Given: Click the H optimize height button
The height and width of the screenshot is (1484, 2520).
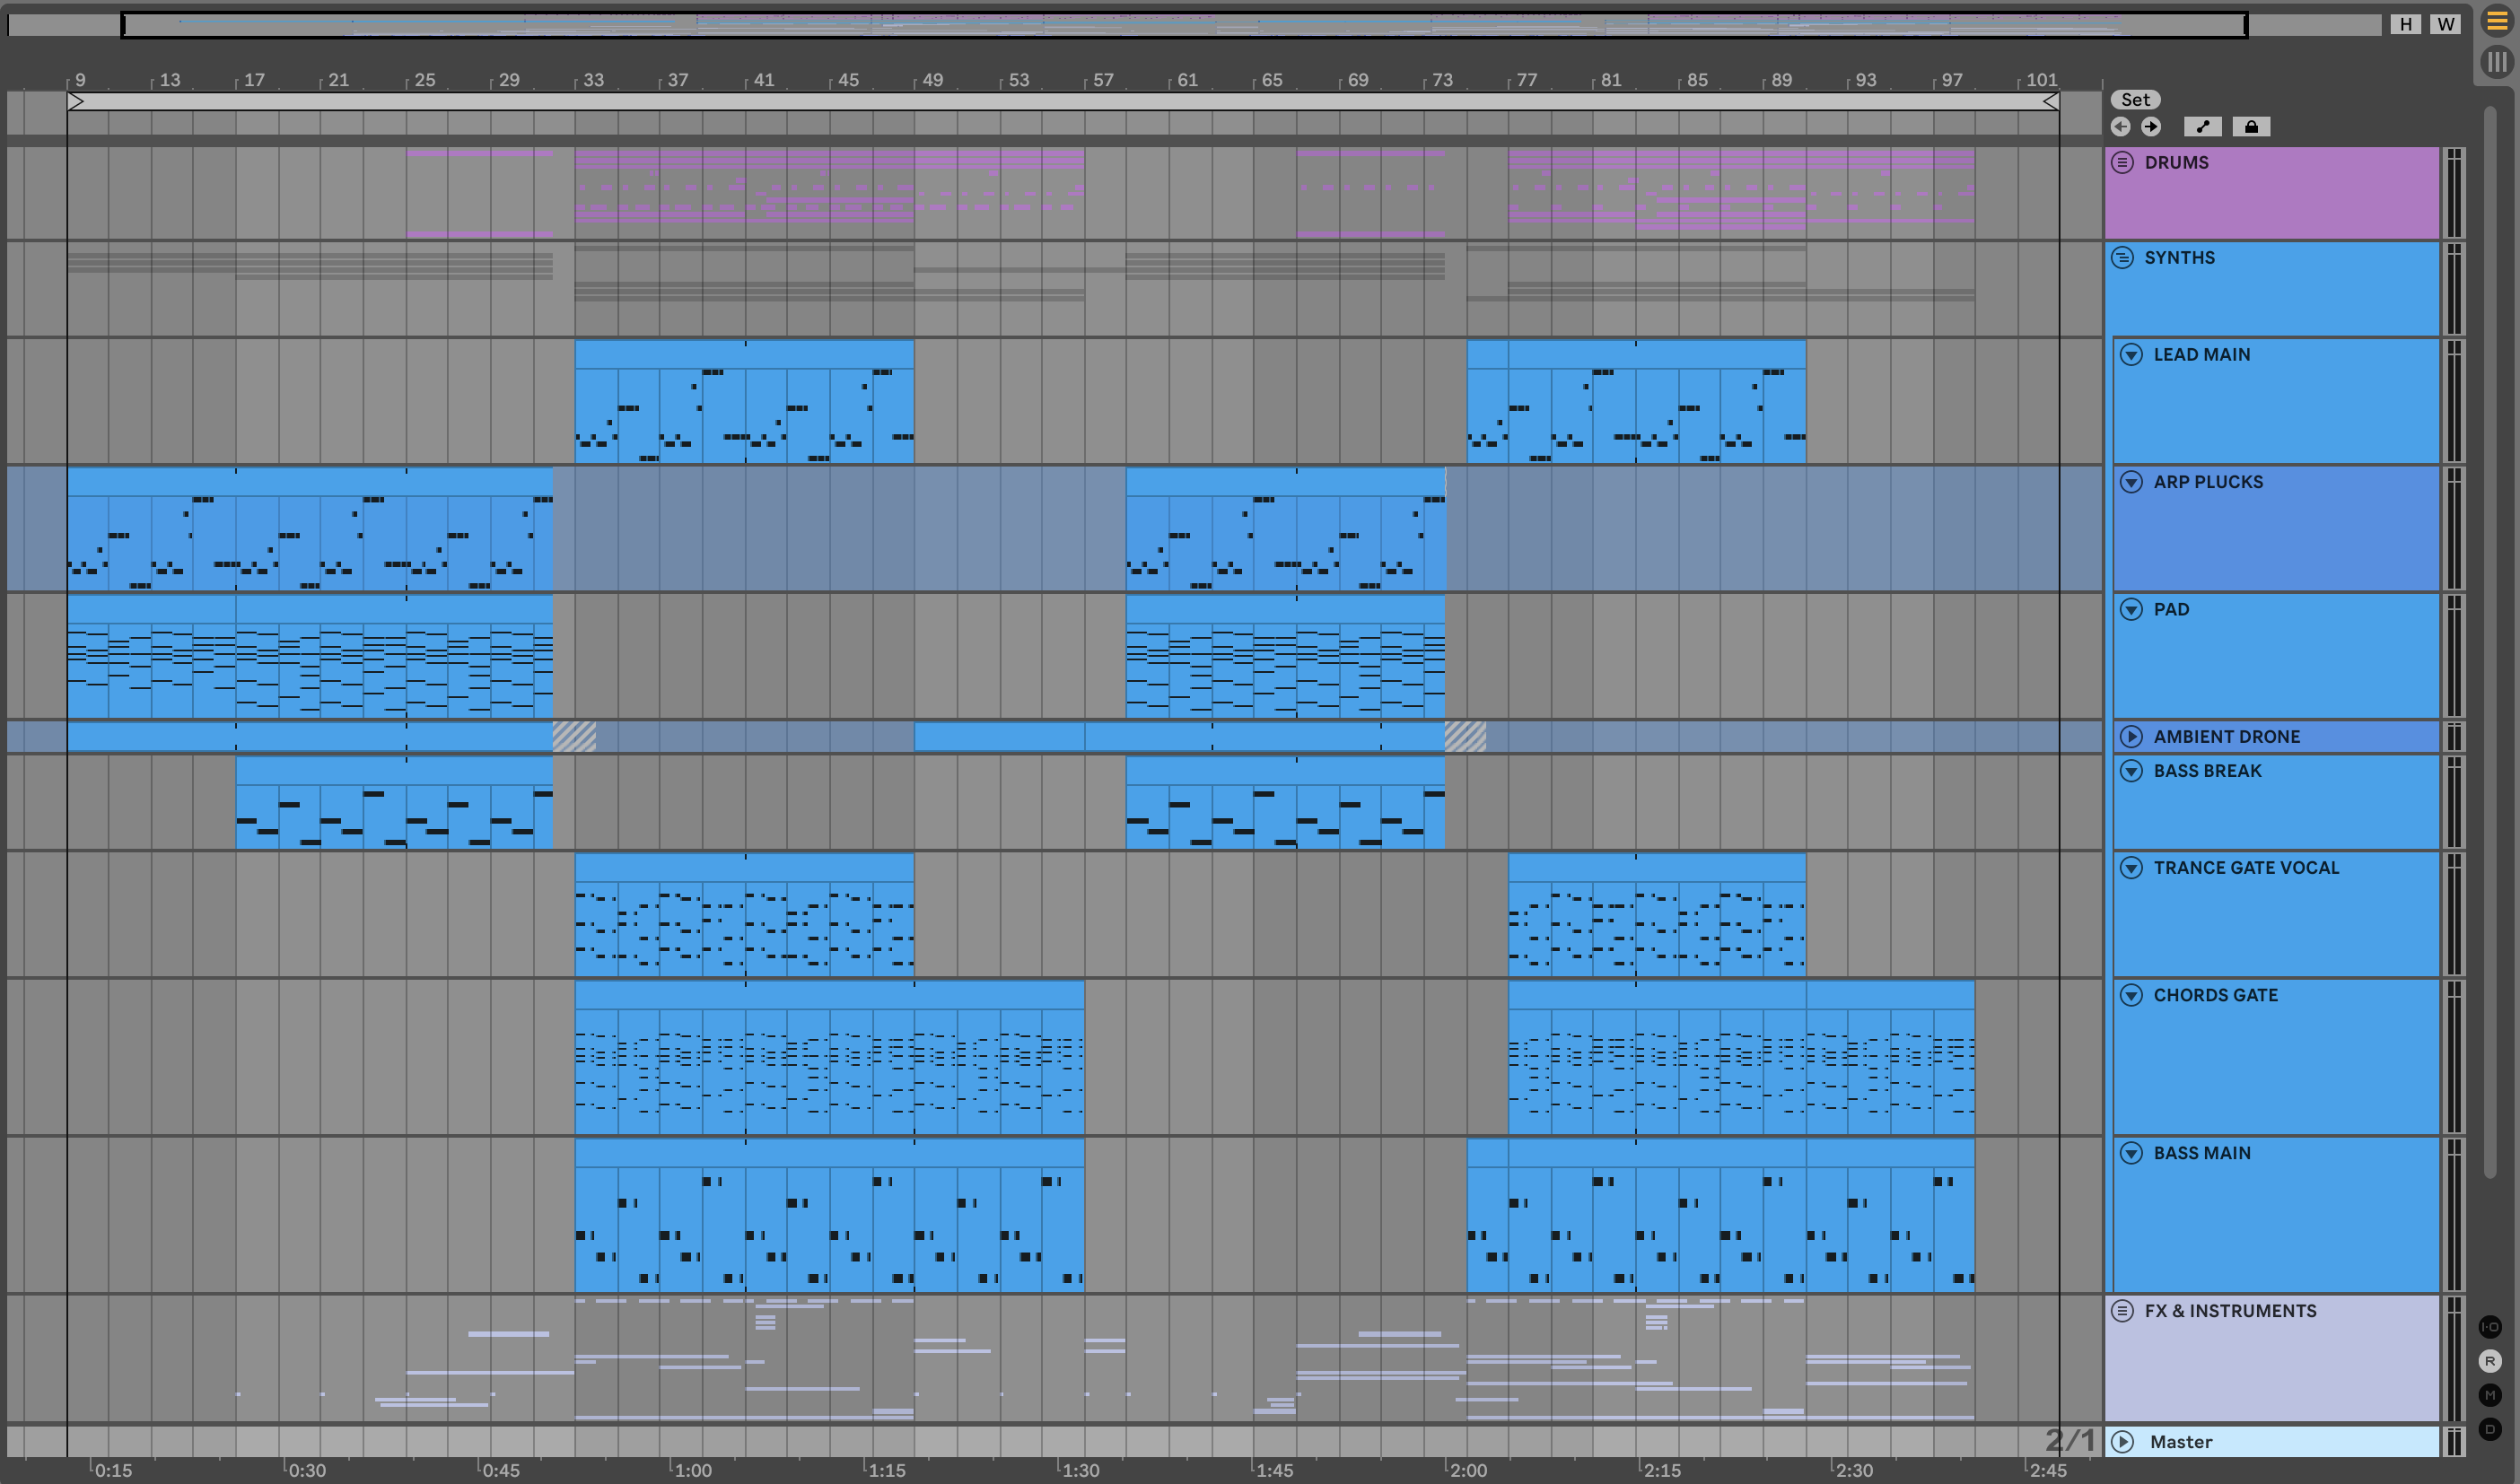Looking at the screenshot, I should tap(2405, 24).
